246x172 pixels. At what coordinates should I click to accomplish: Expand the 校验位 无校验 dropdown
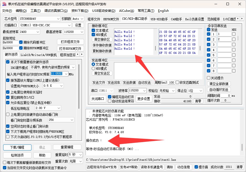173,91
